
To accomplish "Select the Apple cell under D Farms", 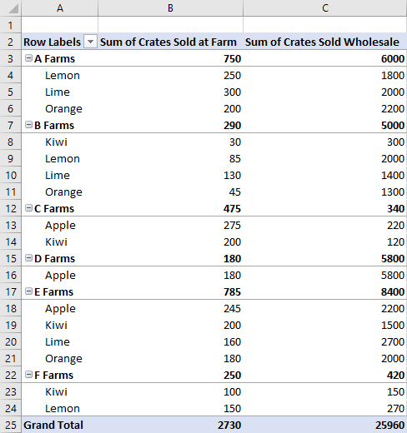I will [x=60, y=275].
